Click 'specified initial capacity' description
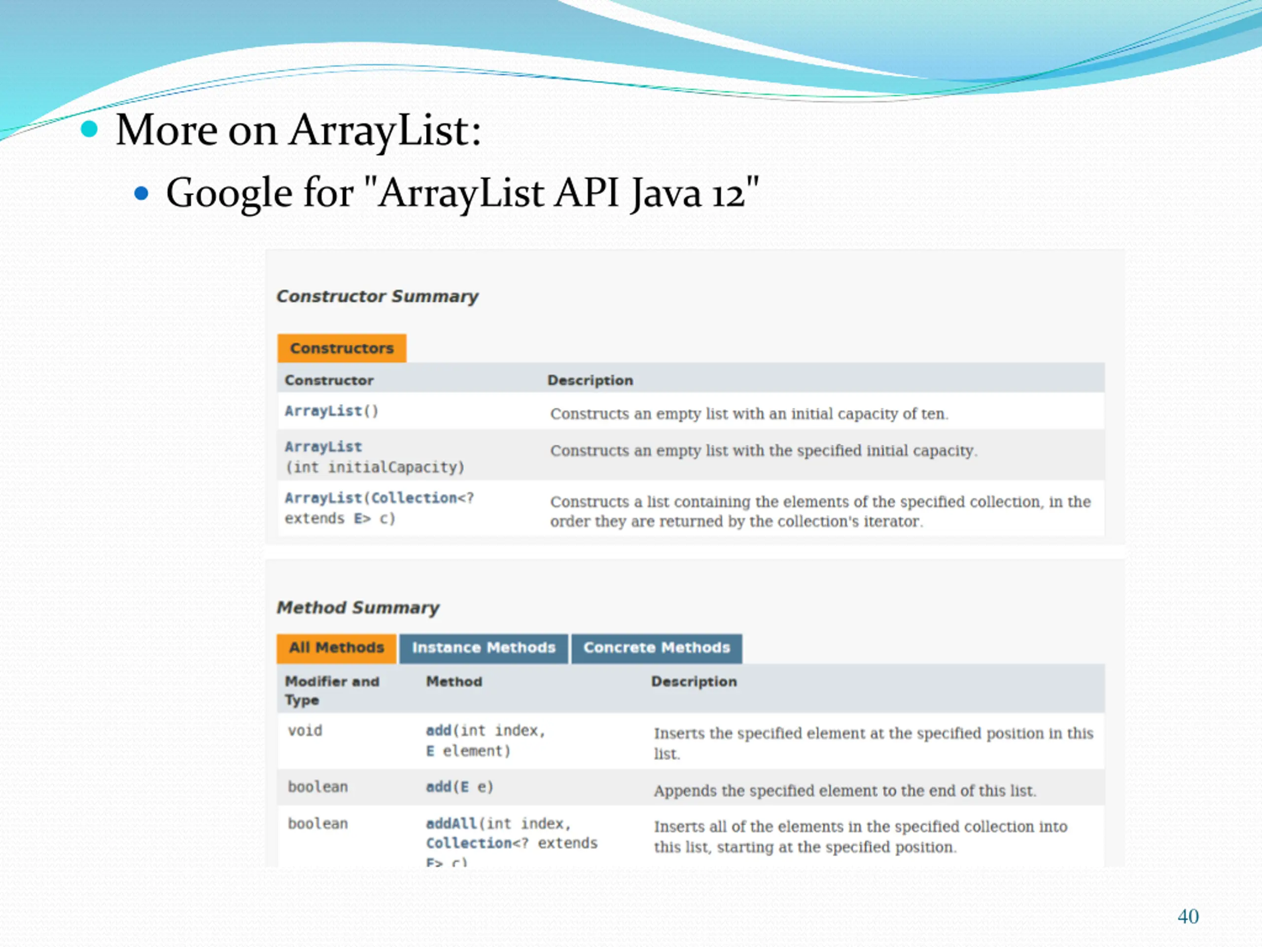 (764, 451)
